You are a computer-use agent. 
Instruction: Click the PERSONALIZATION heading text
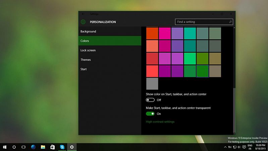click(103, 22)
